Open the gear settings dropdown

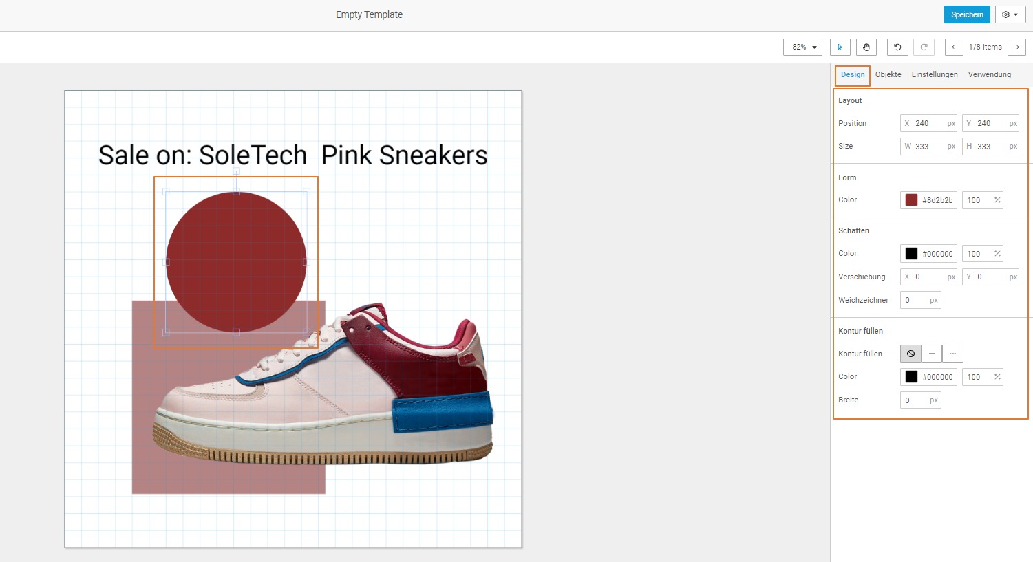click(1010, 14)
